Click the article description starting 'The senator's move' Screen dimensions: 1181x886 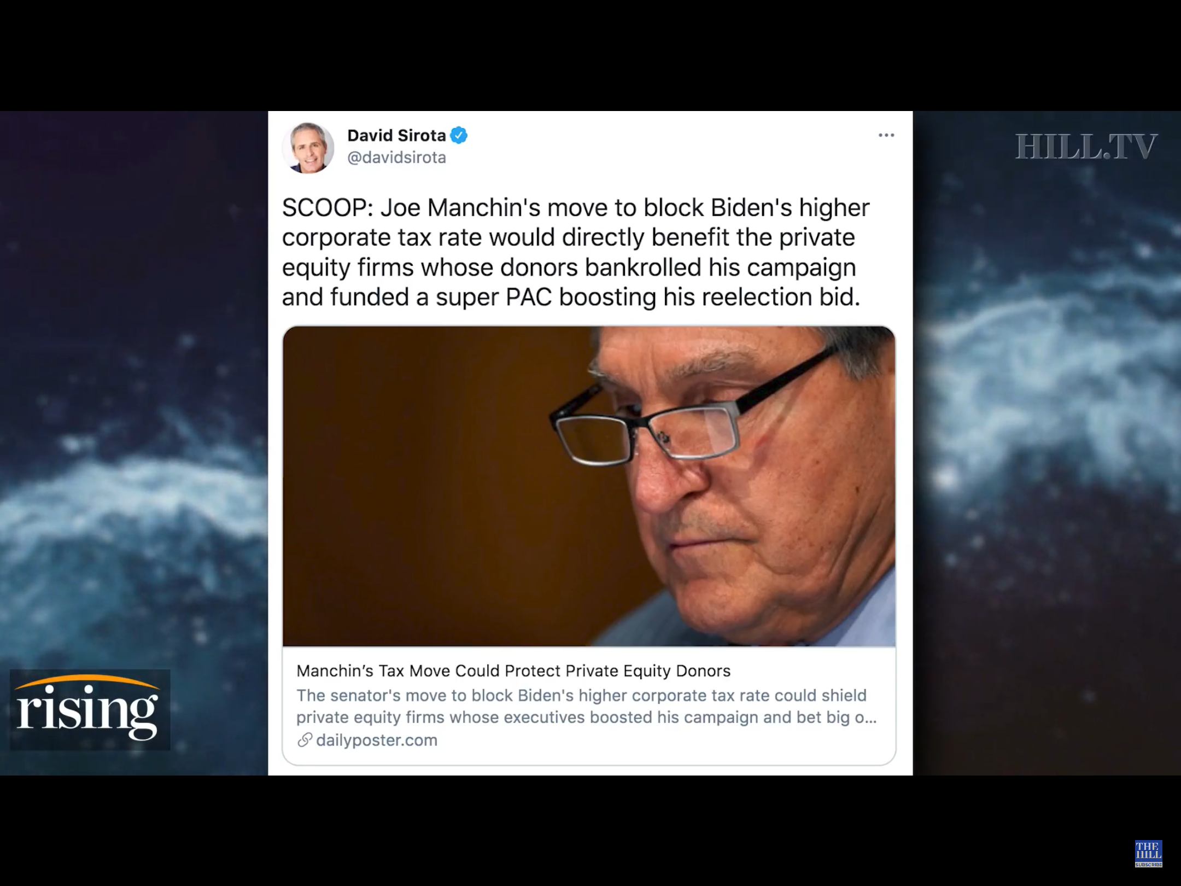pos(587,706)
